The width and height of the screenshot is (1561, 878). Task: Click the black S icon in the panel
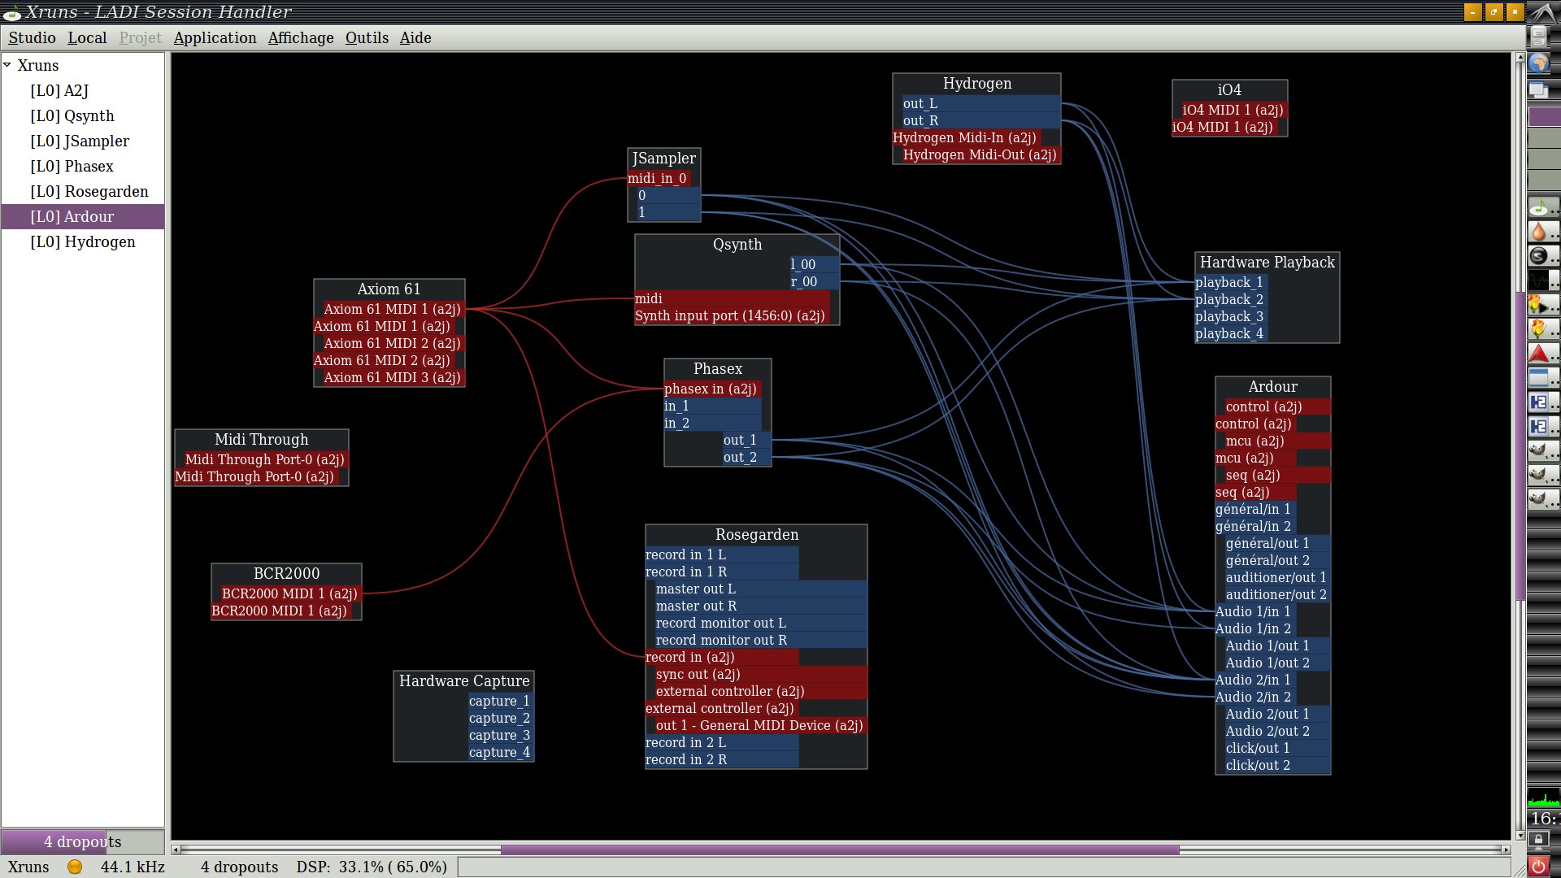[x=1539, y=256]
